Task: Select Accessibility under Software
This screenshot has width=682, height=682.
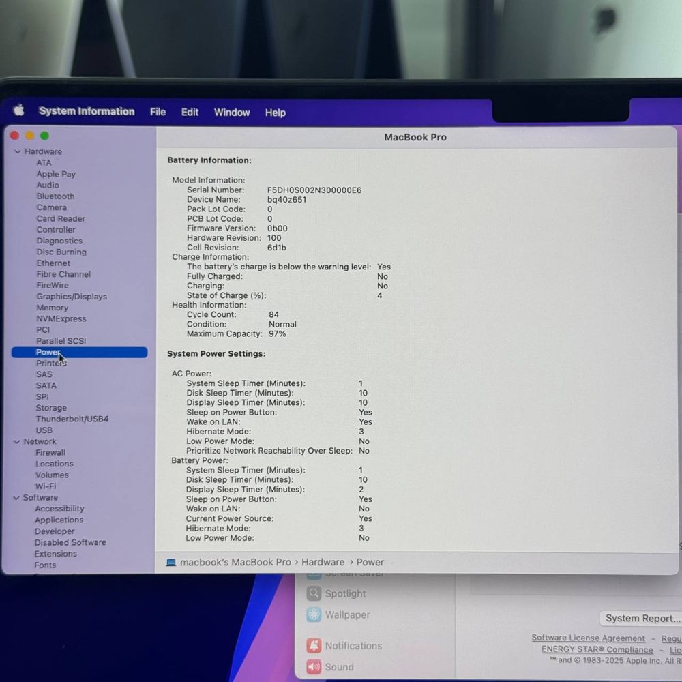Action: [x=59, y=509]
